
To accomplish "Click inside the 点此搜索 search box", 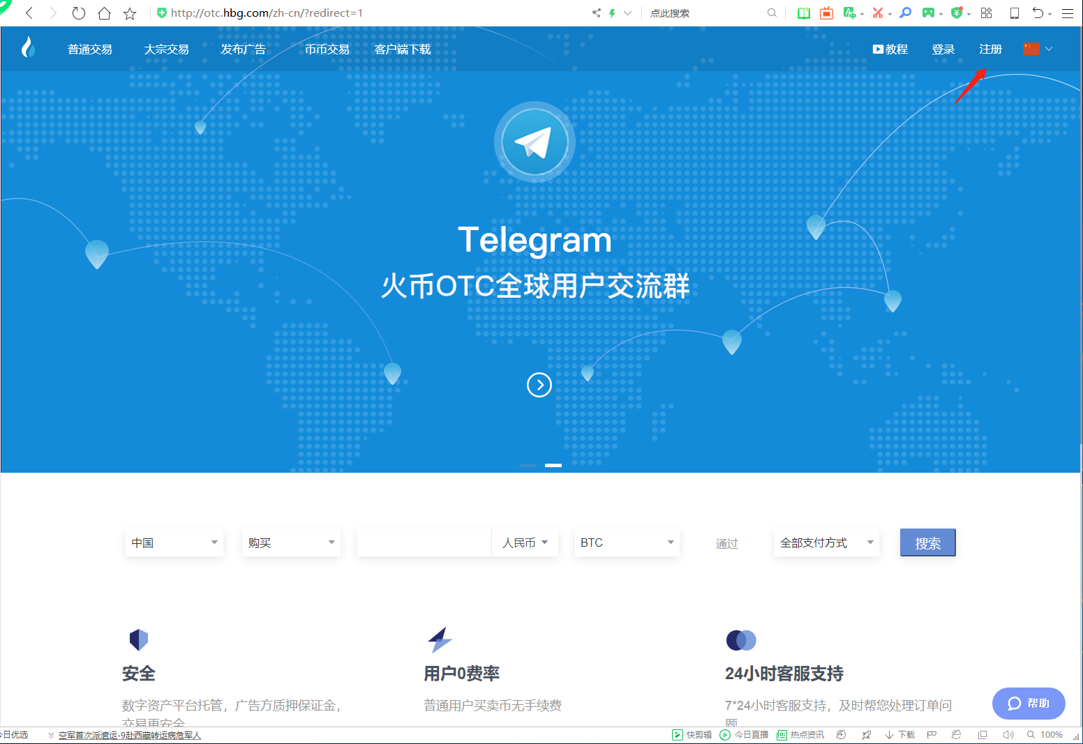I will [x=705, y=13].
